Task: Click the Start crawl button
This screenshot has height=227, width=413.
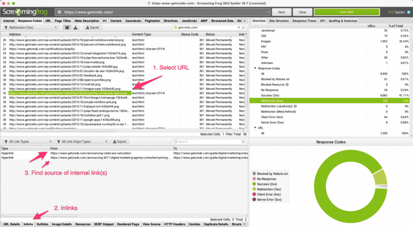Action: pos(282,12)
